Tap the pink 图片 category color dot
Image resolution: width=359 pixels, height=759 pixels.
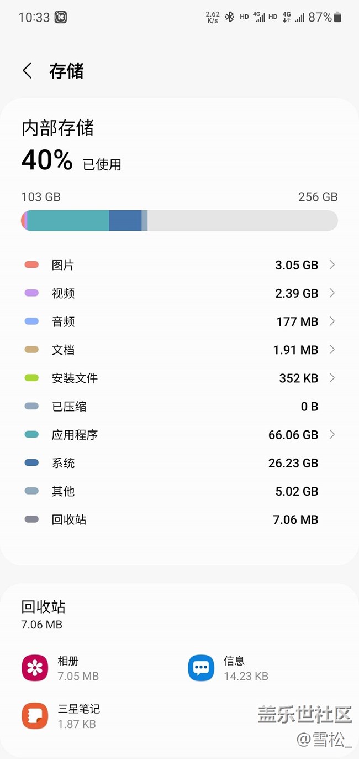(x=31, y=265)
